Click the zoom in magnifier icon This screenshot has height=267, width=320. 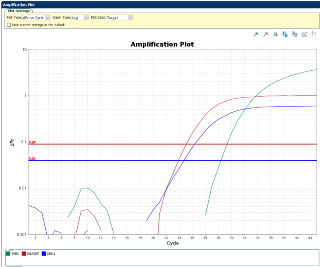pos(256,34)
